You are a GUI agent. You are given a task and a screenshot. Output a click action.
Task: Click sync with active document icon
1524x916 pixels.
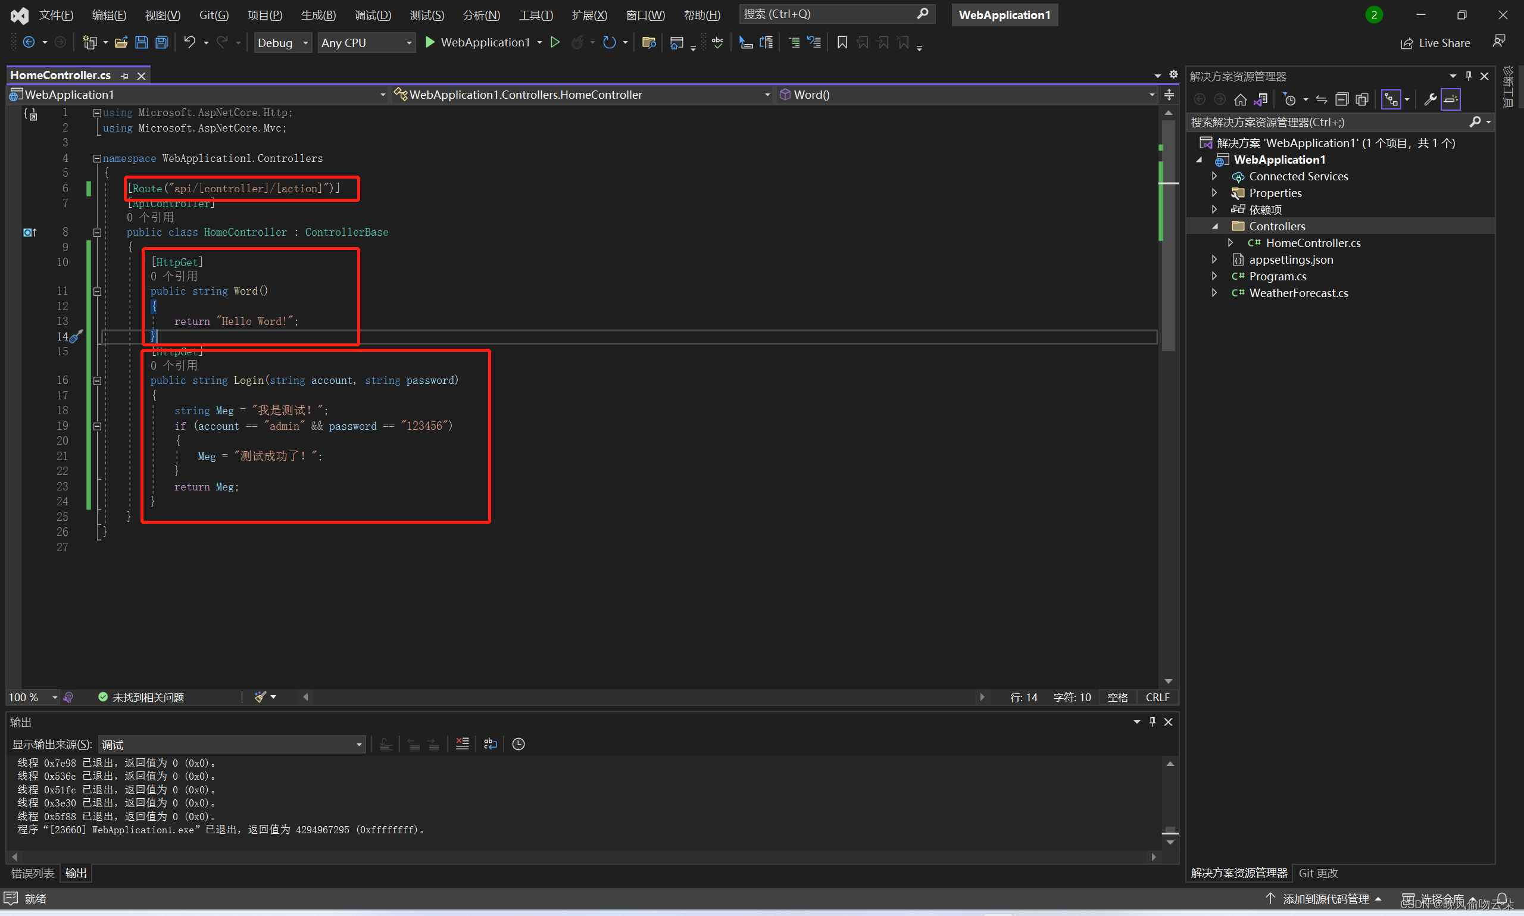(x=1322, y=99)
